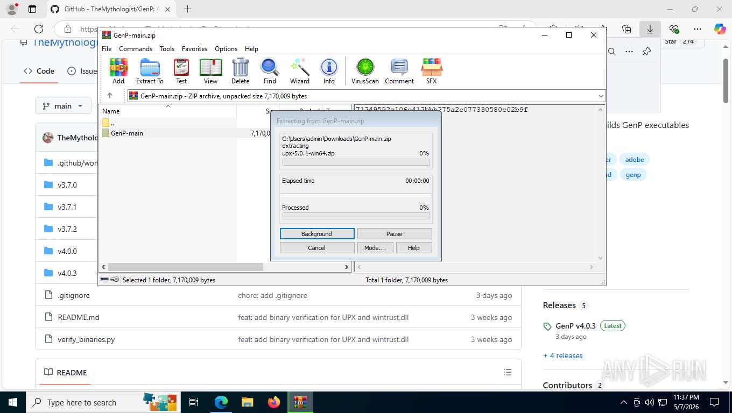The height and width of the screenshot is (413, 732).
Task: Open Copilot icon in Edge
Action: 720,29
